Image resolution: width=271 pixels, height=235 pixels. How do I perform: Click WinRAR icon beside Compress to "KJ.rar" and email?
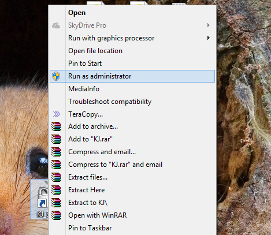tap(56, 165)
